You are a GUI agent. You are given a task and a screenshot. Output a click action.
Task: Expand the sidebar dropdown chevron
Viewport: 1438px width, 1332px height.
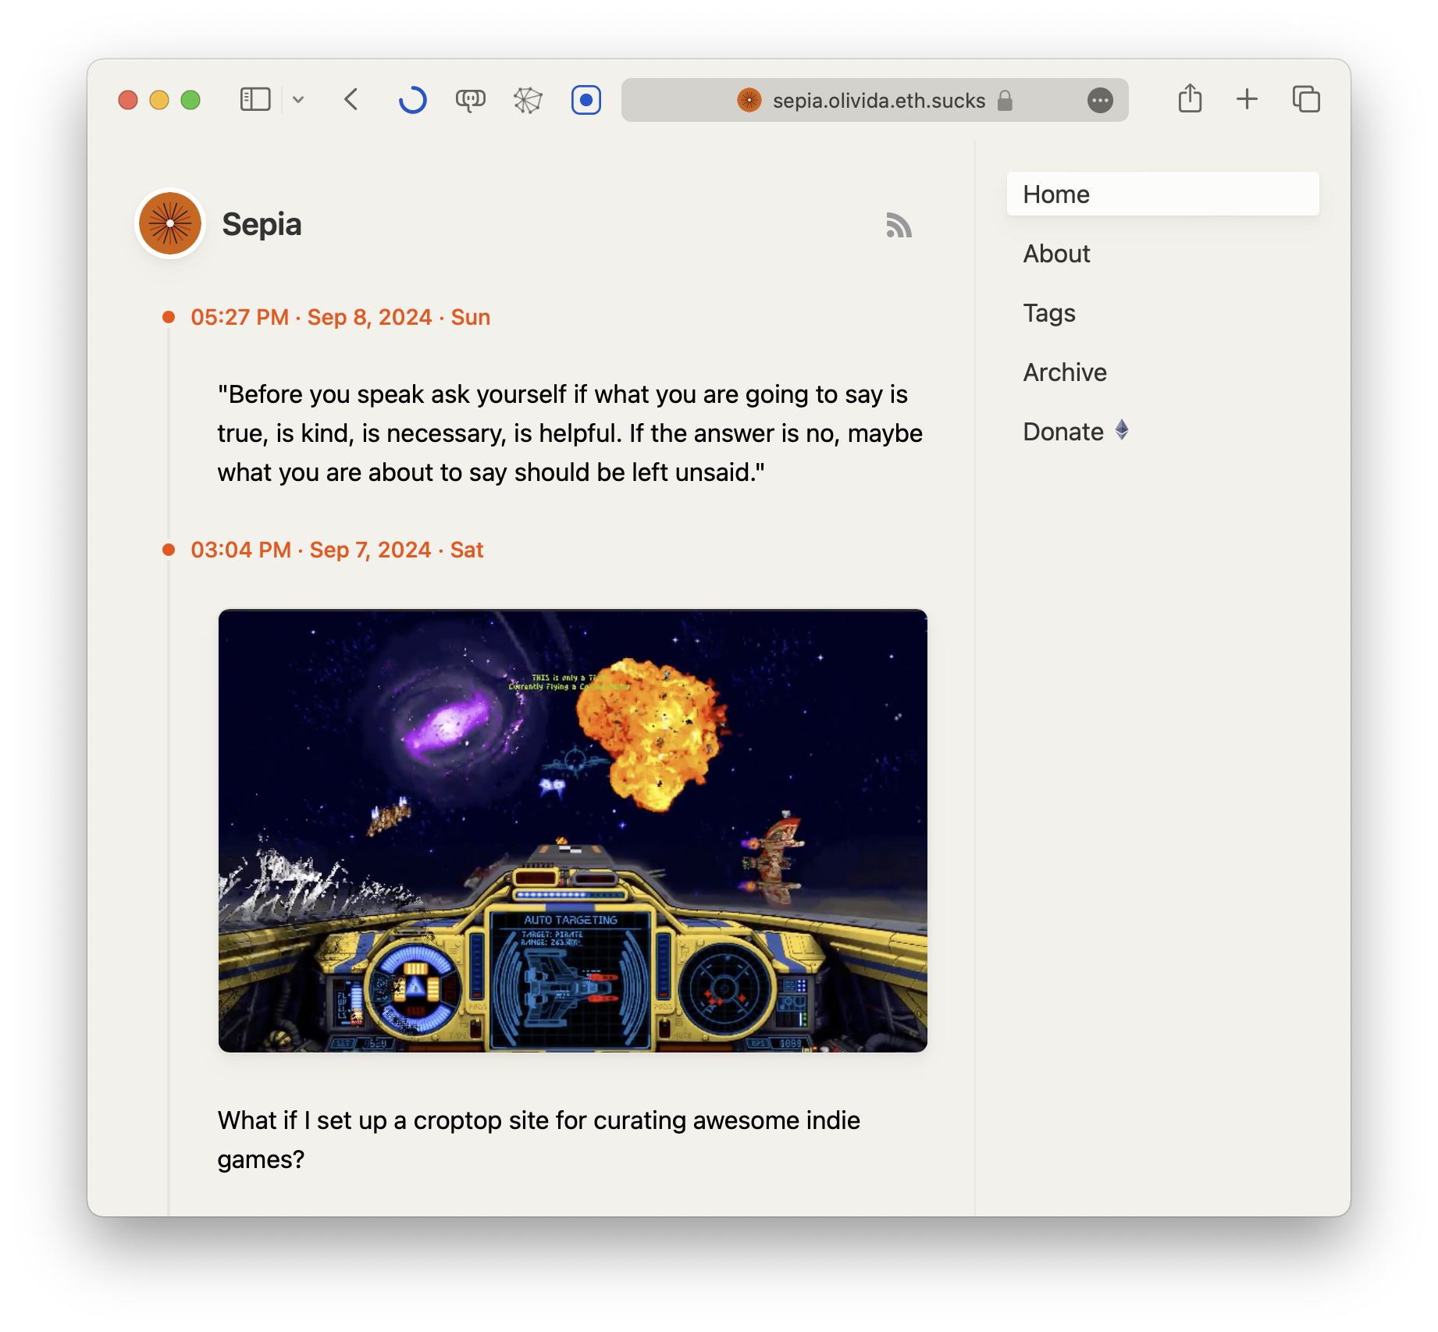(298, 100)
